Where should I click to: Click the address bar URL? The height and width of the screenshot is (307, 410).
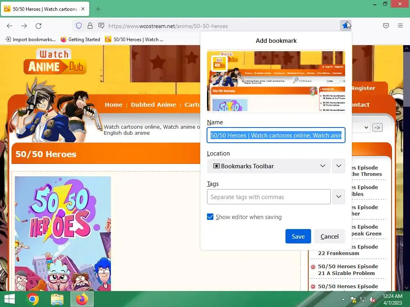(x=168, y=26)
